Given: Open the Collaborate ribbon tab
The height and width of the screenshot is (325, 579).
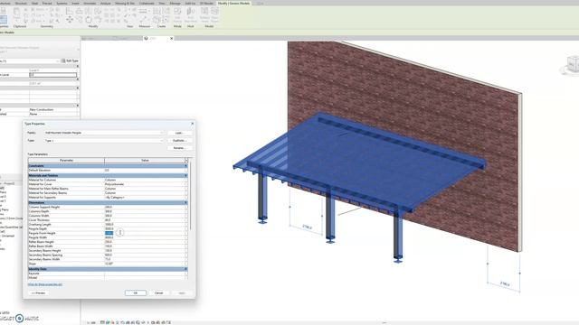Looking at the screenshot, I should [x=147, y=3].
